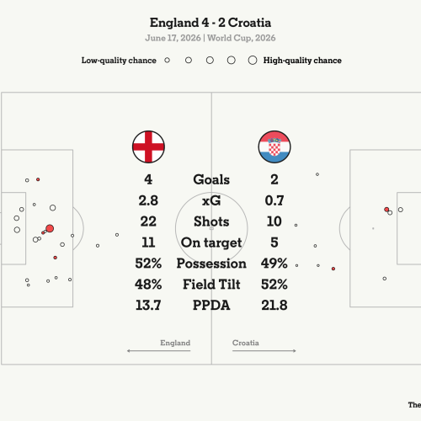Click the England flag icon
This screenshot has width=421, height=421.
[148, 147]
